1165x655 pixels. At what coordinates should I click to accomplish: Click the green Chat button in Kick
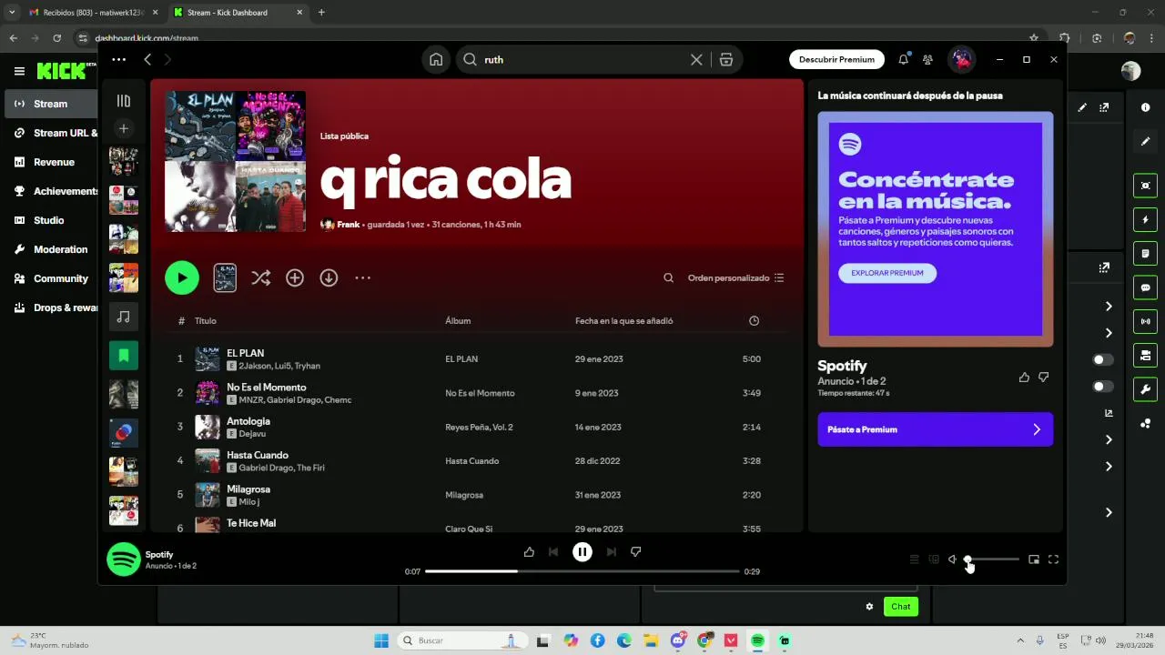[900, 607]
